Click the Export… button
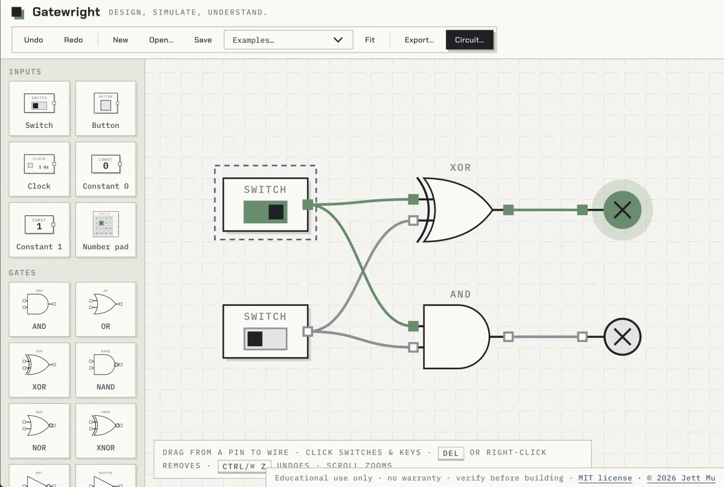724x487 pixels. coord(419,40)
